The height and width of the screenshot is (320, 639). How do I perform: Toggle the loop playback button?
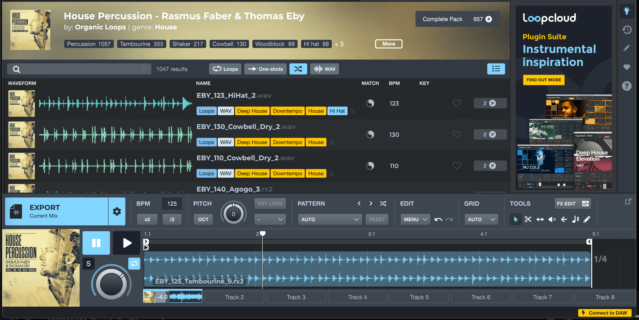coord(134,264)
